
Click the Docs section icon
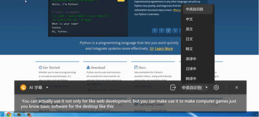click(x=136, y=67)
